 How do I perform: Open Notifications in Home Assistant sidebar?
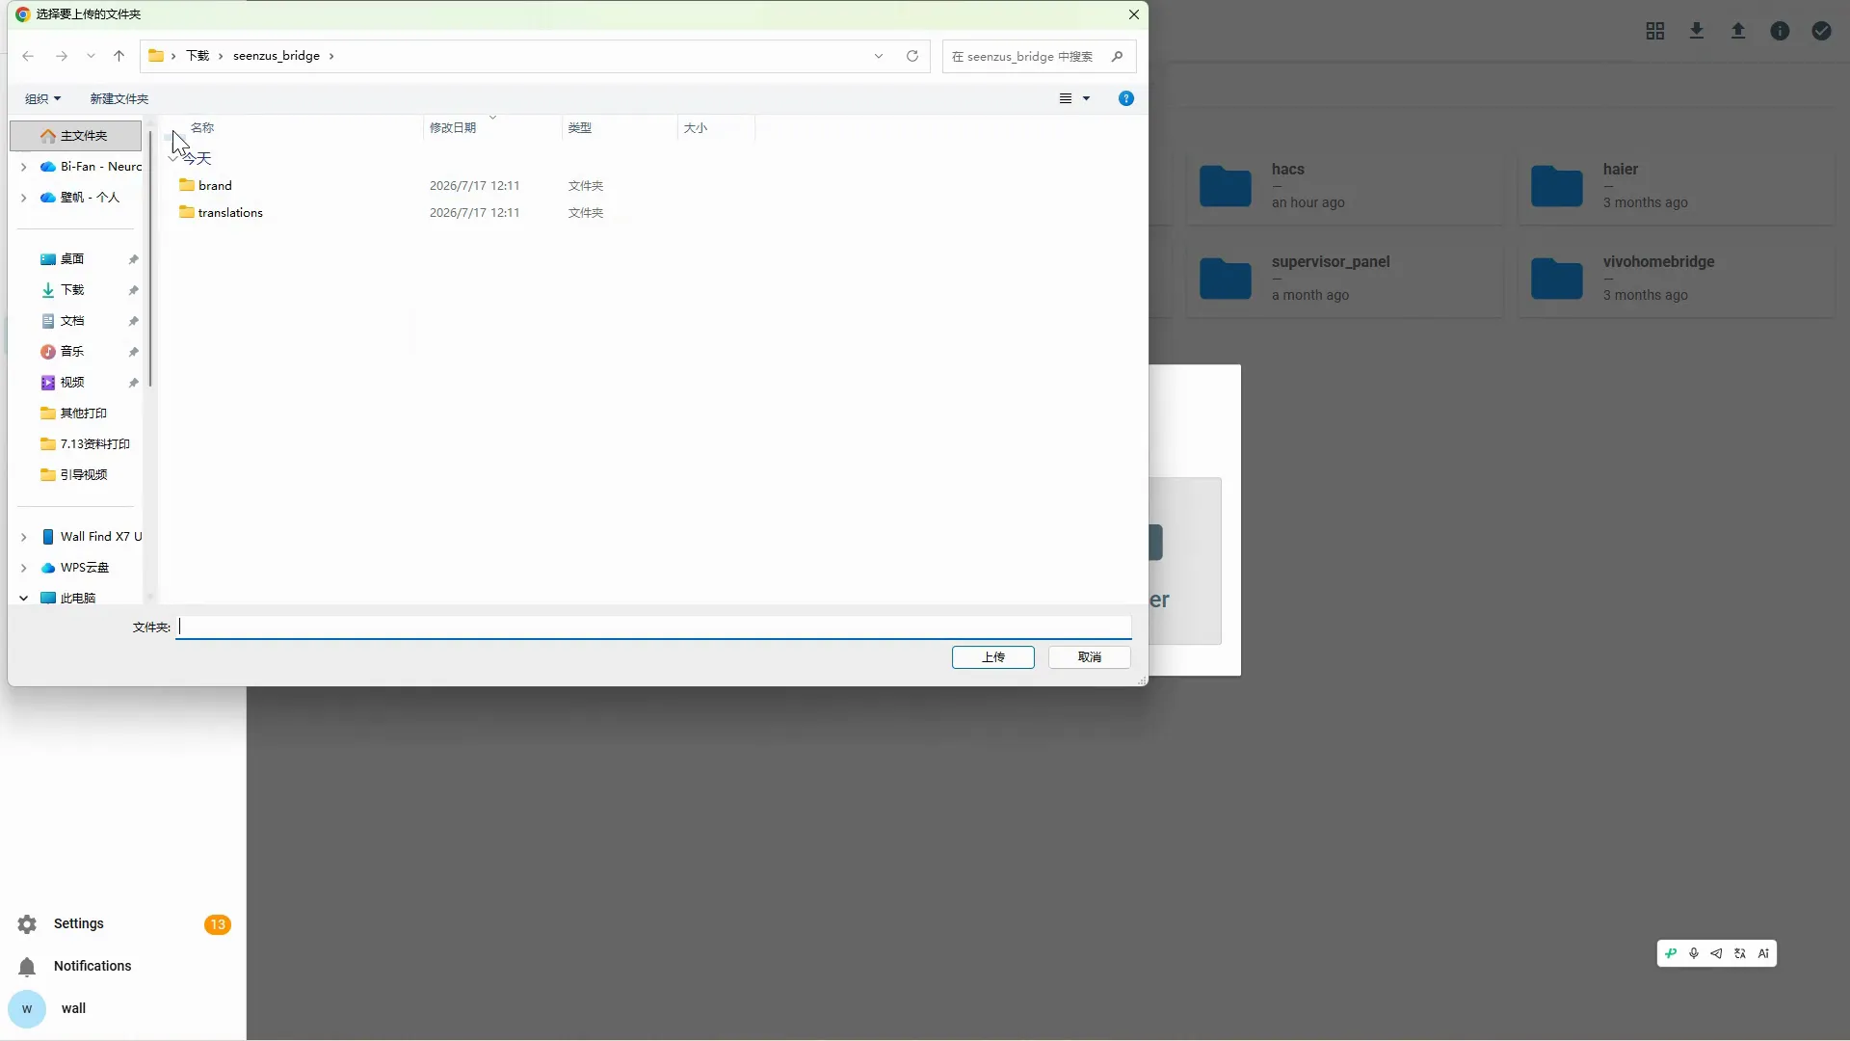click(x=123, y=967)
